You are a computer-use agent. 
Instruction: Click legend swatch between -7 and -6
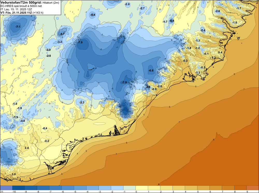pyautogui.click(x=55, y=188)
